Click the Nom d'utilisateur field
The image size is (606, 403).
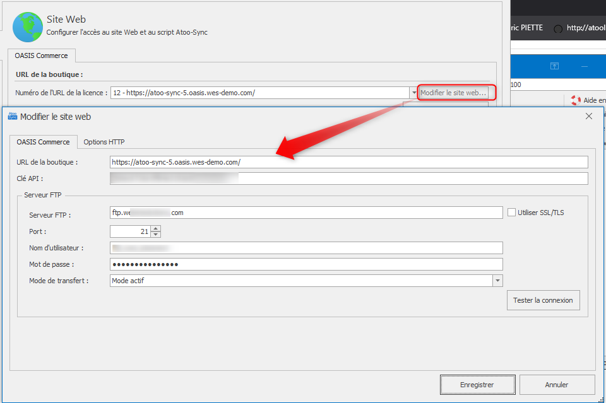306,248
